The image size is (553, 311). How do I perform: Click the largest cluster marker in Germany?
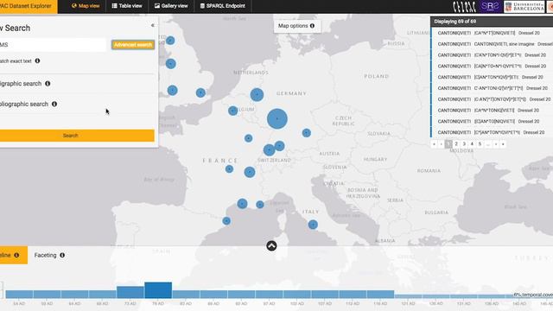point(277,119)
